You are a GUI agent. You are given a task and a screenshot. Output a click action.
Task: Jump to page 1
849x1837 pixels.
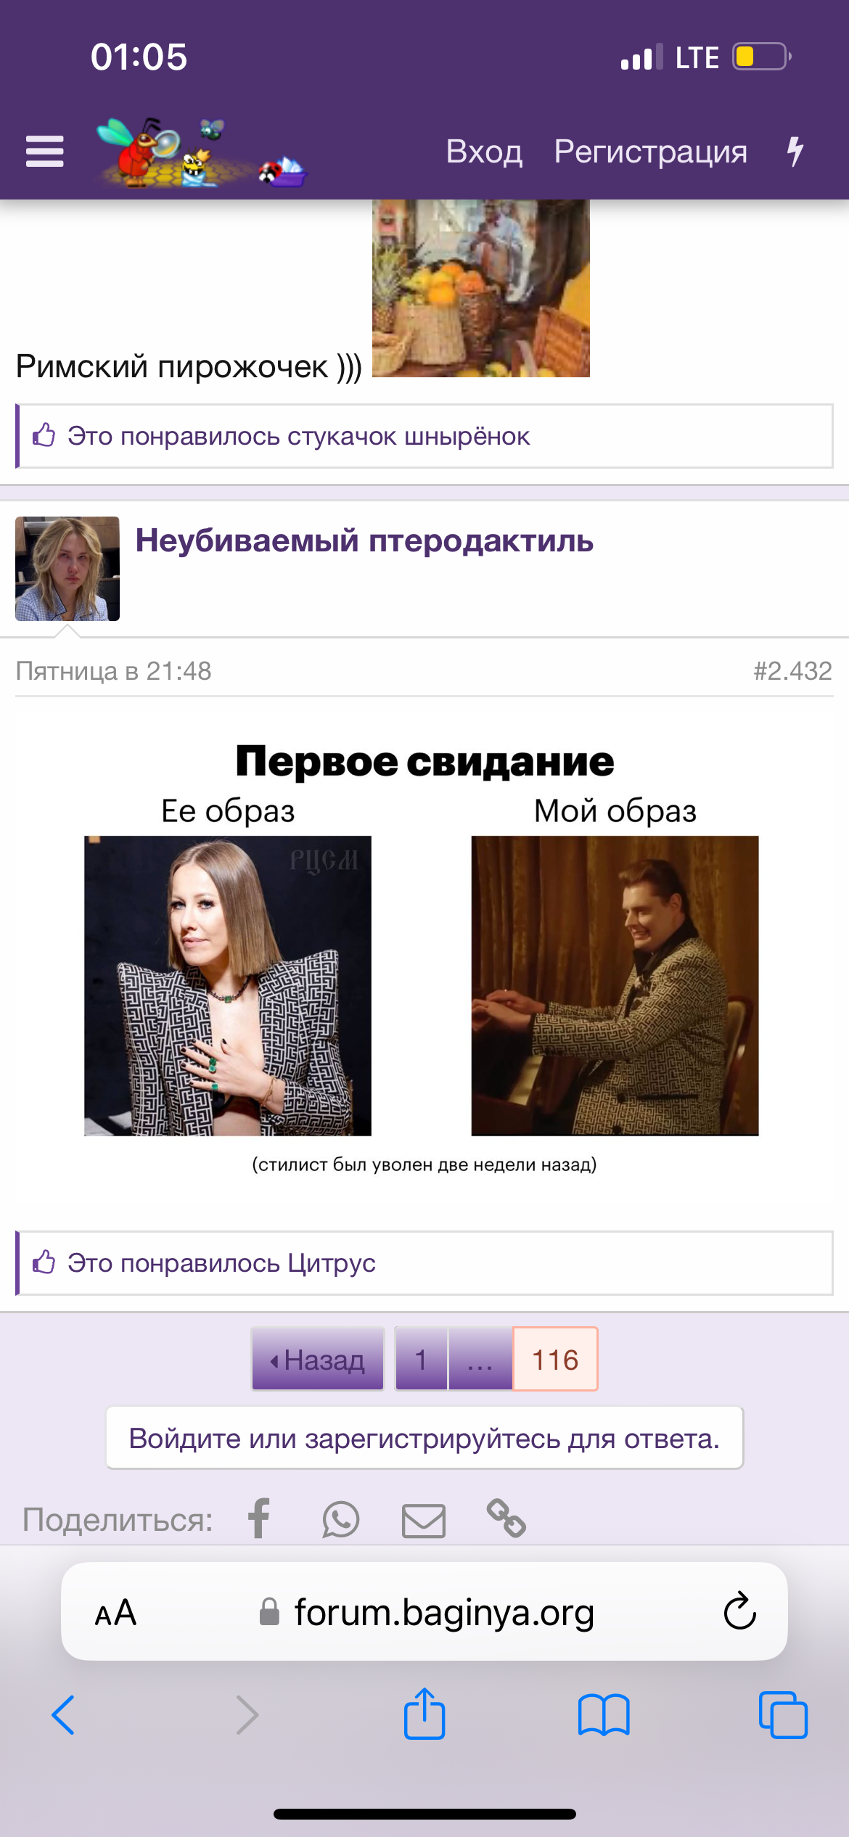(421, 1359)
